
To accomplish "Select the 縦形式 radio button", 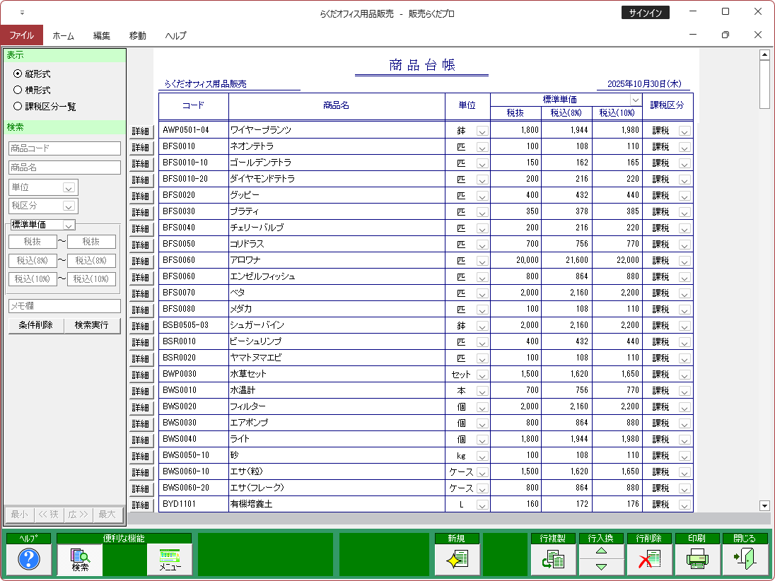I will click(18, 74).
